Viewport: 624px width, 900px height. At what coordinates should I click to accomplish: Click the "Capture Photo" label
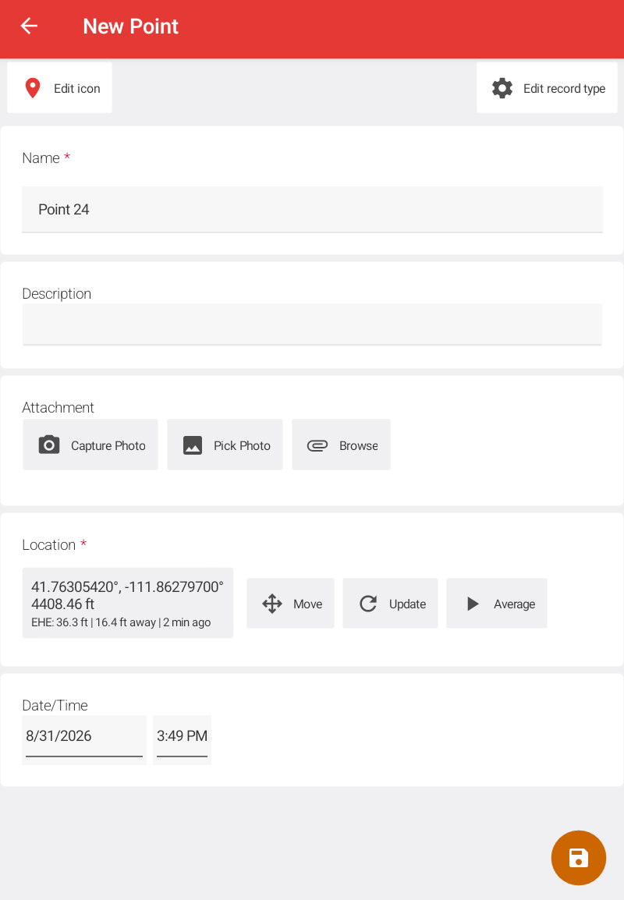tap(108, 446)
